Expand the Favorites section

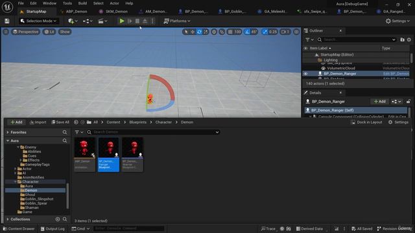pos(8,132)
